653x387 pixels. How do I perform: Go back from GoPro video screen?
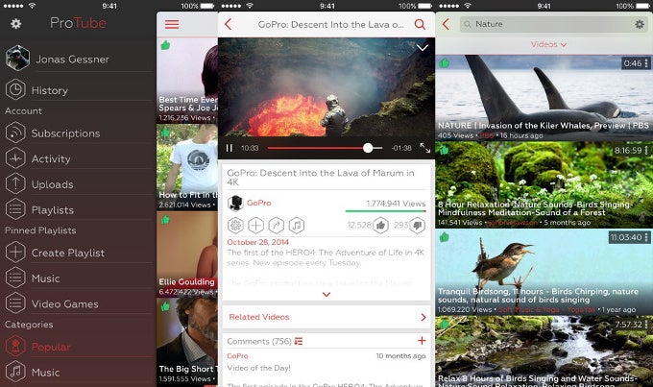click(228, 24)
